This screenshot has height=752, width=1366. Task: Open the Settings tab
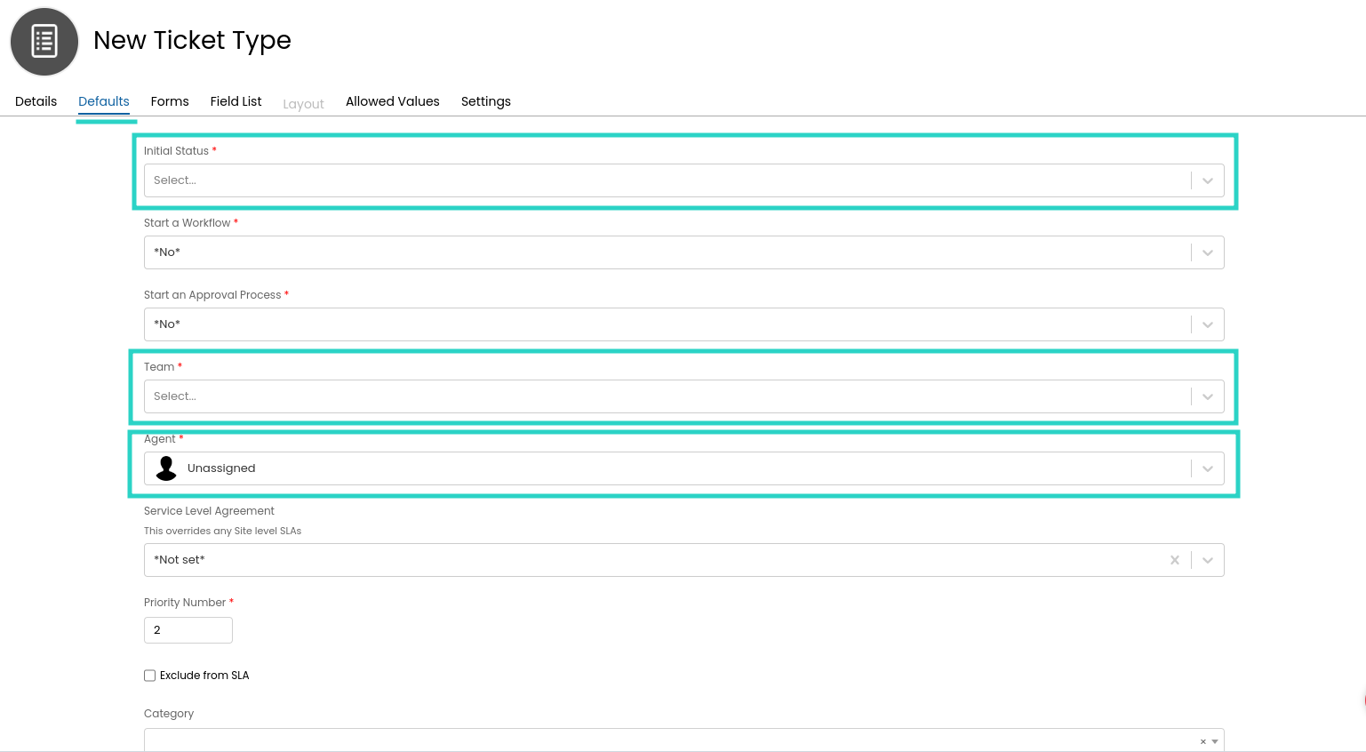485,101
